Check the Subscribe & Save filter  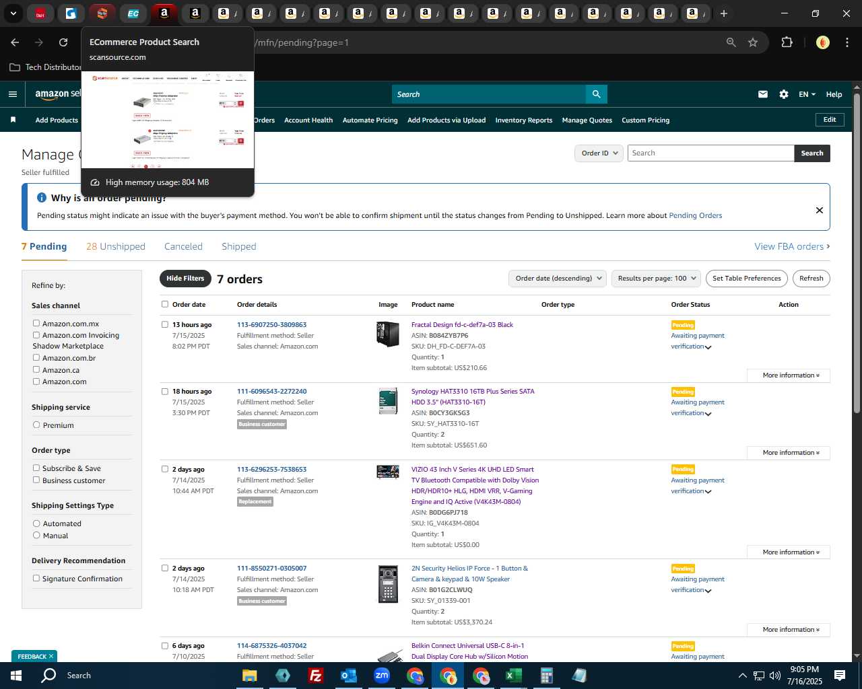tap(36, 468)
